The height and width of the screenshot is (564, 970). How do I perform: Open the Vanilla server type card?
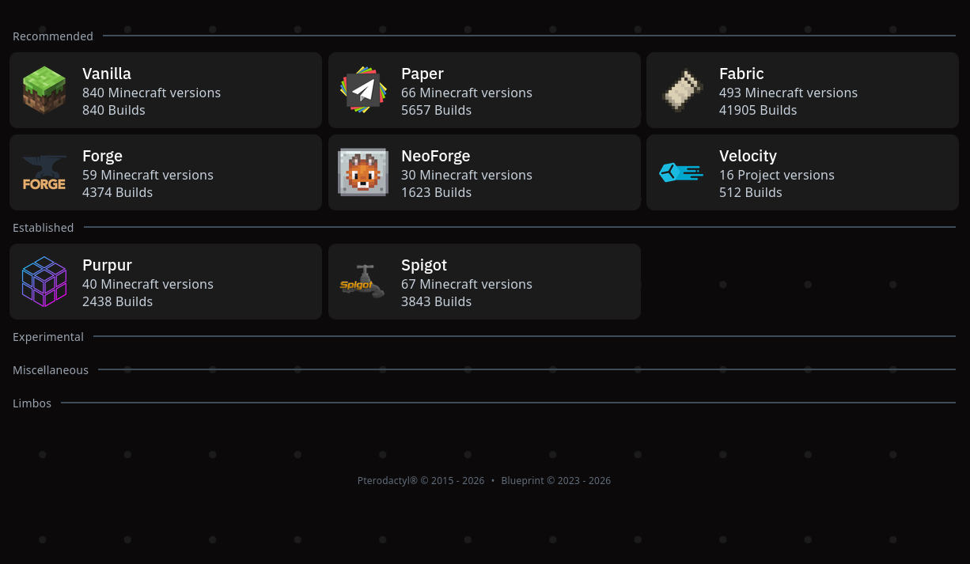165,90
